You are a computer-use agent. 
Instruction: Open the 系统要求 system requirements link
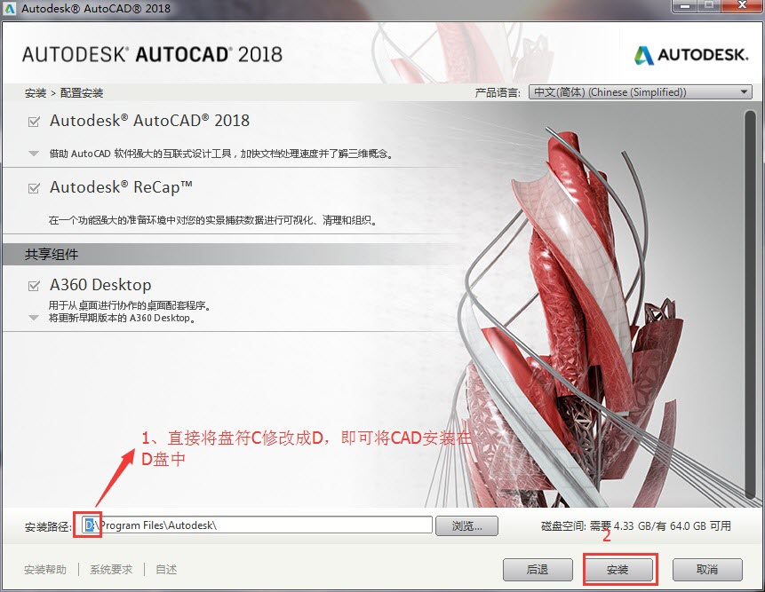coord(111,570)
